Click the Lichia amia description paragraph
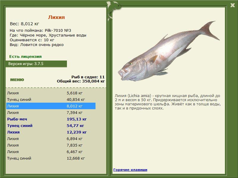This screenshot has height=178, width=238. coord(168,102)
